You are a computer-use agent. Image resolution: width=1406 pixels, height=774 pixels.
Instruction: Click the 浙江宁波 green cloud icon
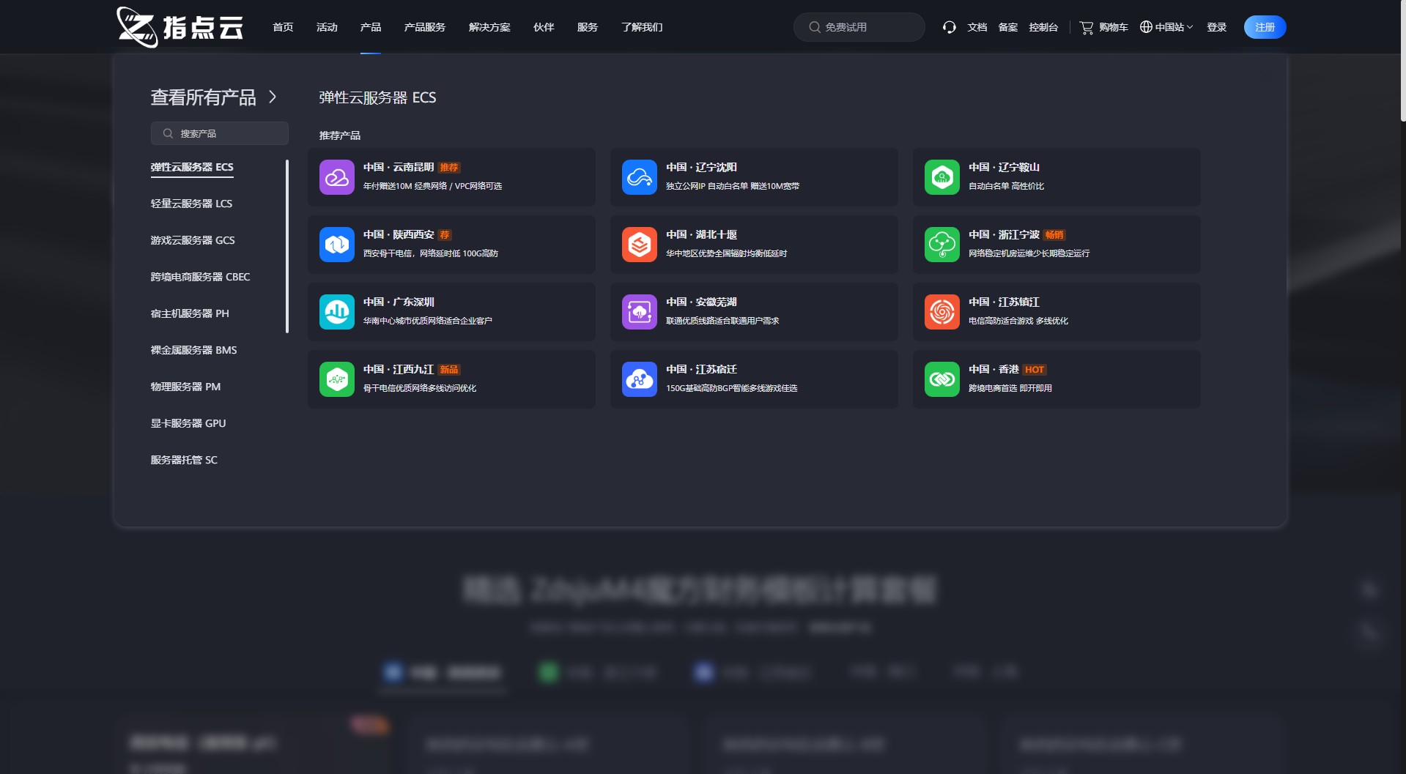point(942,245)
